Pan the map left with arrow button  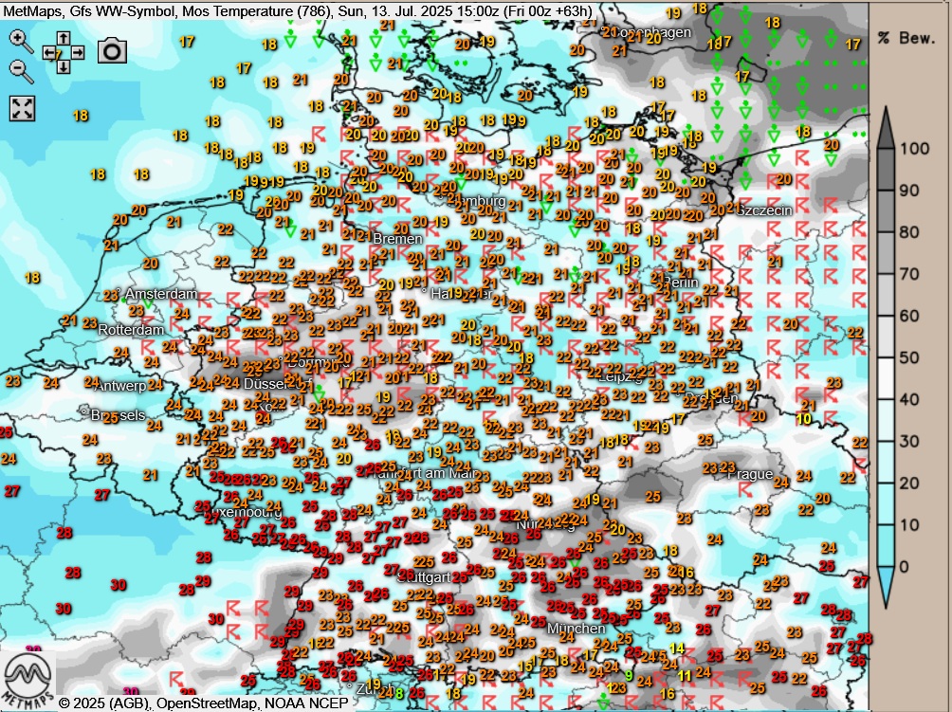[49, 53]
